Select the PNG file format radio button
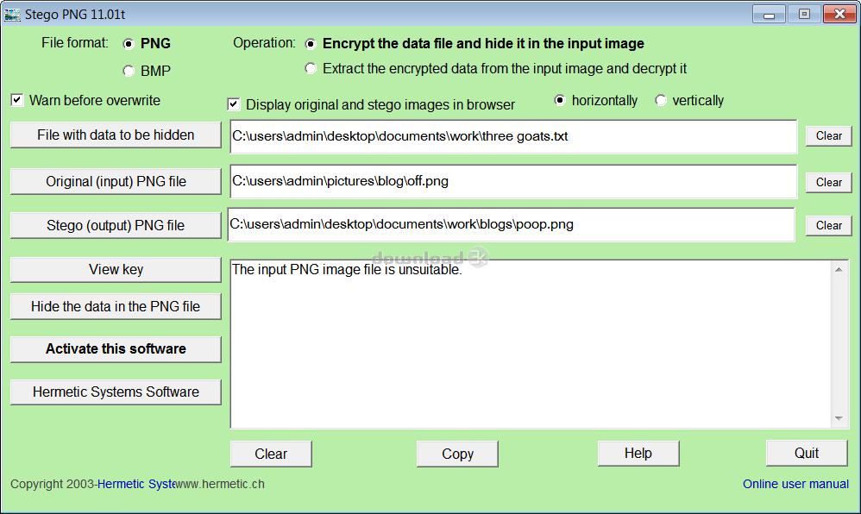The height and width of the screenshot is (514, 861). point(129,44)
